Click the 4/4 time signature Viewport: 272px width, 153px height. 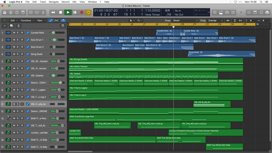coord(167,11)
